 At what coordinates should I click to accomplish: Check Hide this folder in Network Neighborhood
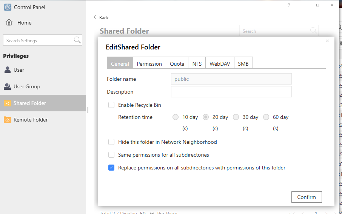[x=111, y=142]
